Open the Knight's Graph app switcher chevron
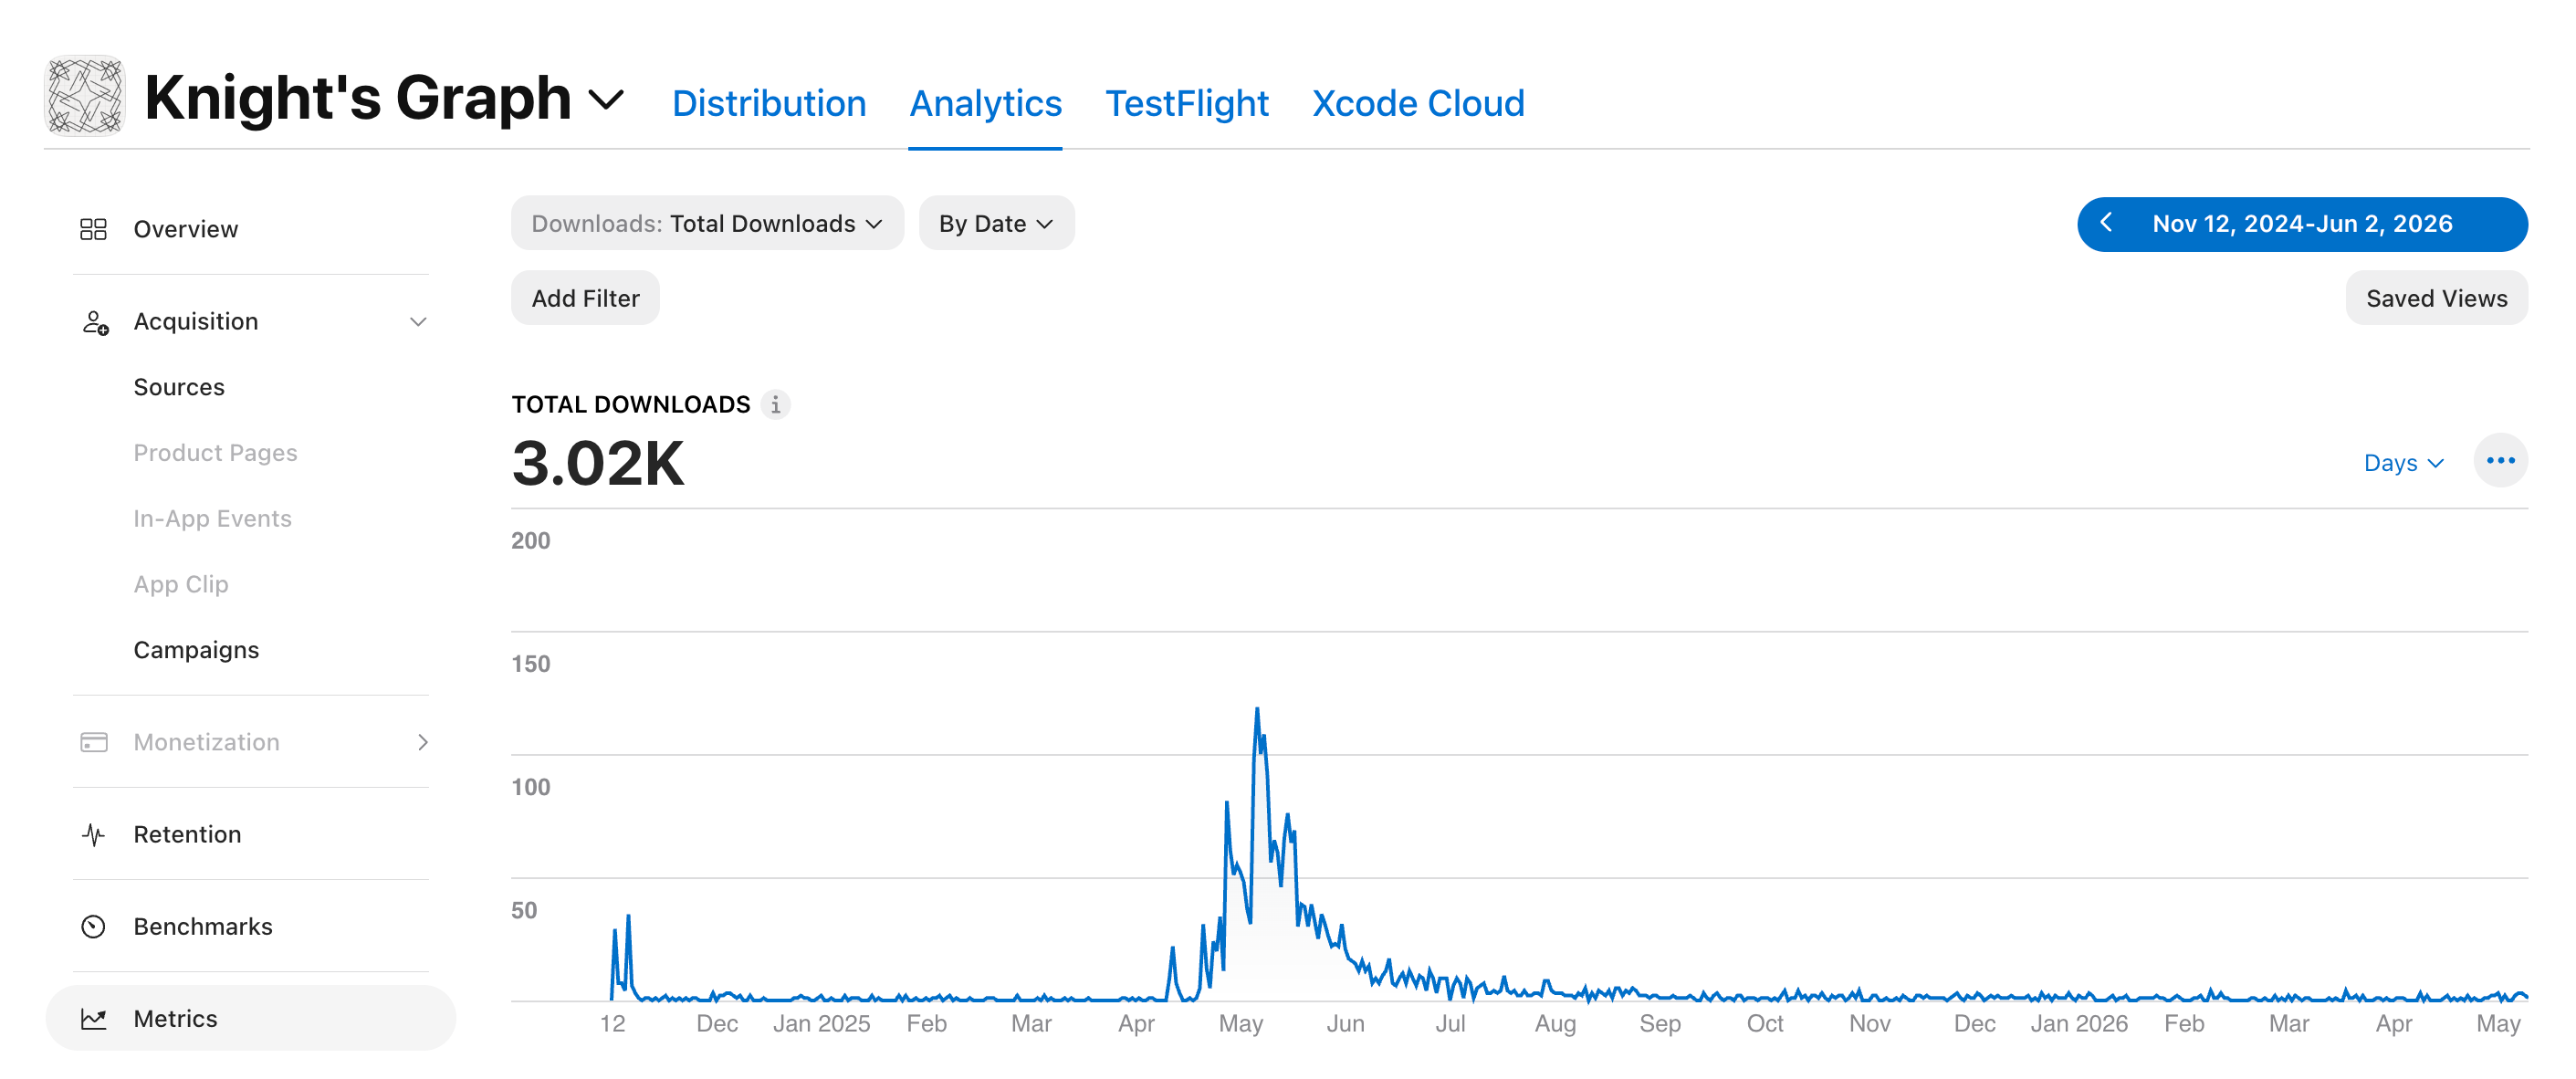2576x1079 pixels. tap(606, 99)
